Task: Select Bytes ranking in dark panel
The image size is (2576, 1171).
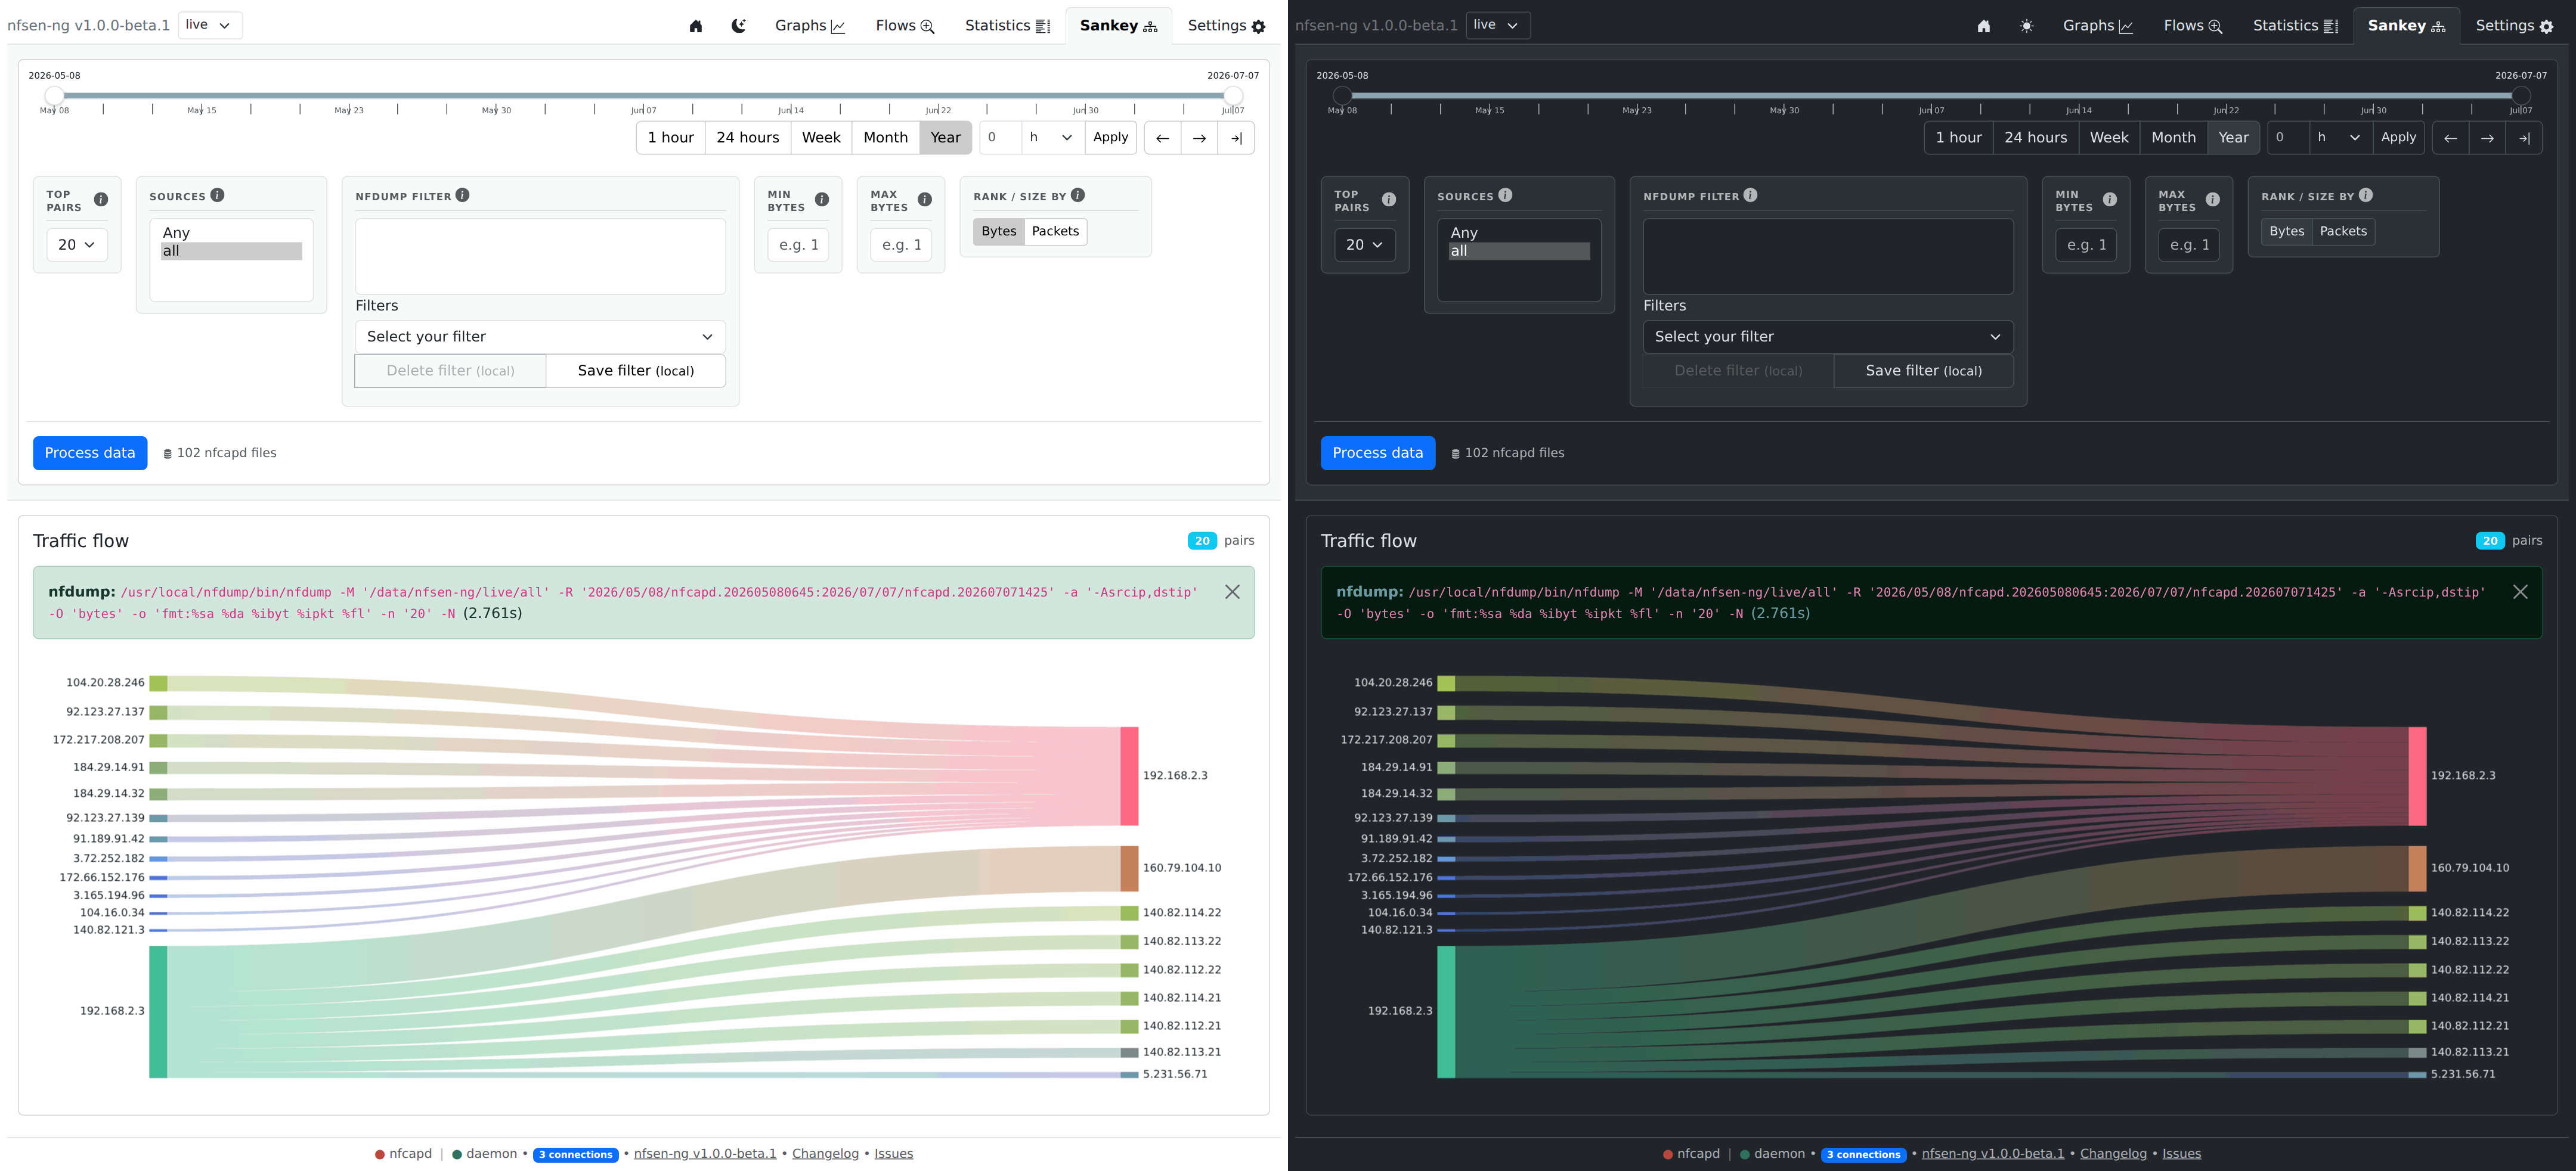Action: coord(2286,232)
